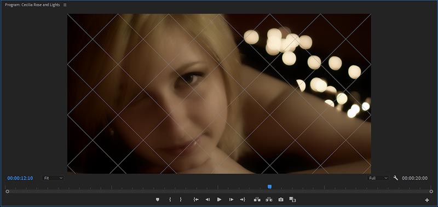This screenshot has height=207, width=438.
Task: Export a frame with camera icon
Action: [x=281, y=199]
